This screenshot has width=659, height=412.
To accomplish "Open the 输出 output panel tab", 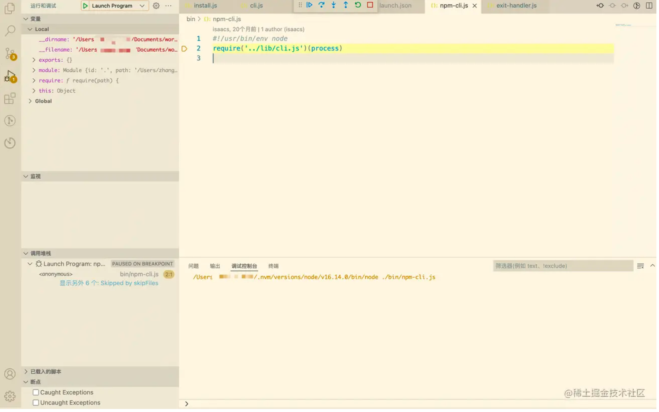I will pyautogui.click(x=215, y=266).
